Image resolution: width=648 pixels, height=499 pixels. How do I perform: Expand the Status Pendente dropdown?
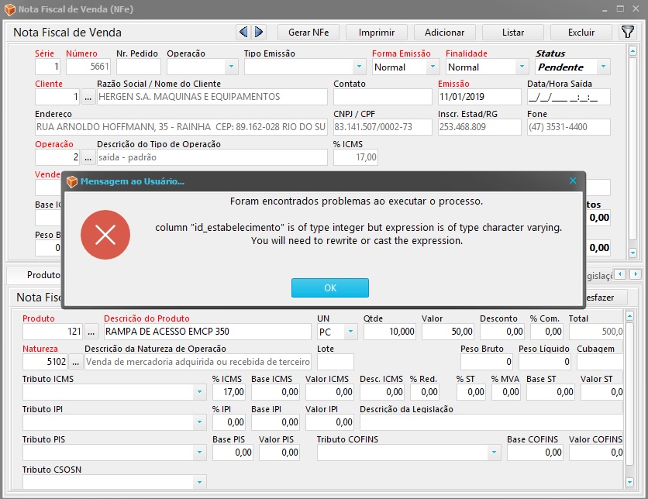(x=603, y=67)
